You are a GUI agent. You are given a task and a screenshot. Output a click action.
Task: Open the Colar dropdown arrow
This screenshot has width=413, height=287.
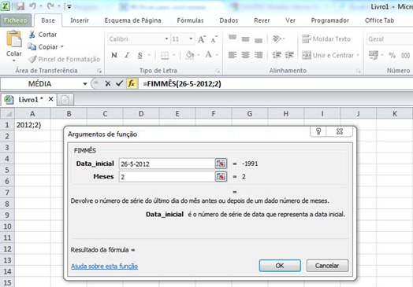(13, 61)
